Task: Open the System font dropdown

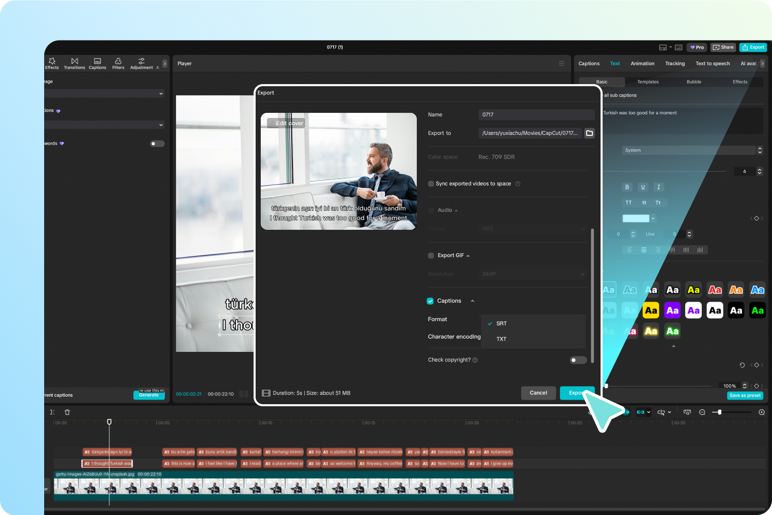Action: [689, 150]
